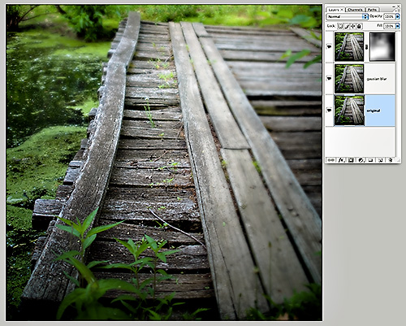Select the top layer's mask thumbnail
This screenshot has width=406, height=326.
382,46
